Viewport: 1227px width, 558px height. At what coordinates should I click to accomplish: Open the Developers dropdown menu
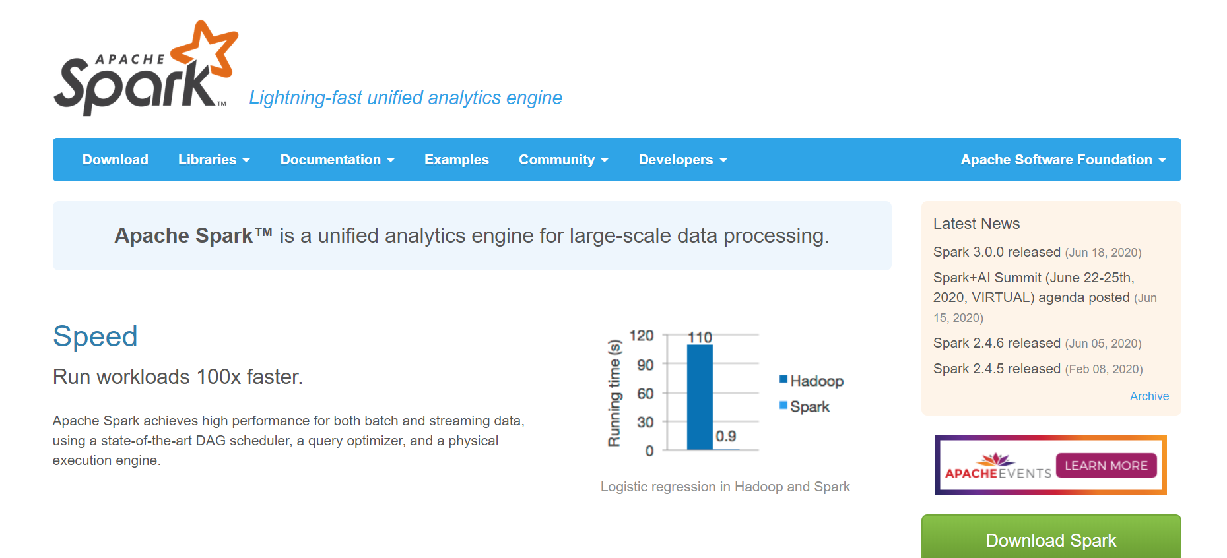pyautogui.click(x=682, y=160)
